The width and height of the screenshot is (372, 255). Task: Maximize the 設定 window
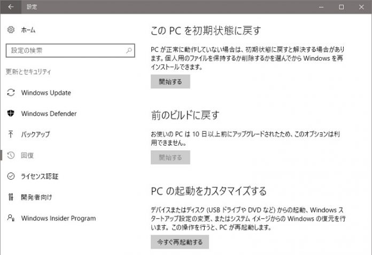341,7
